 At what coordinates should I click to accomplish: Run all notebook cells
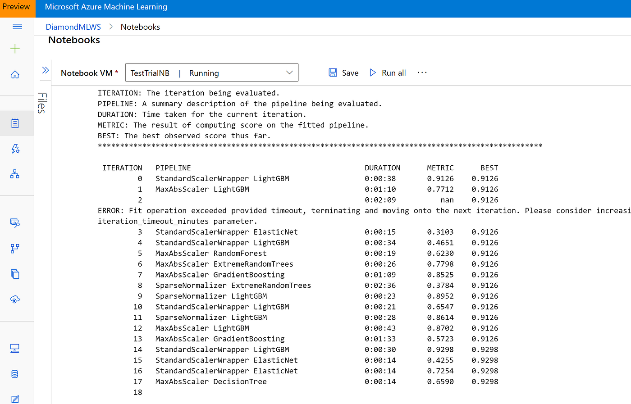(387, 73)
